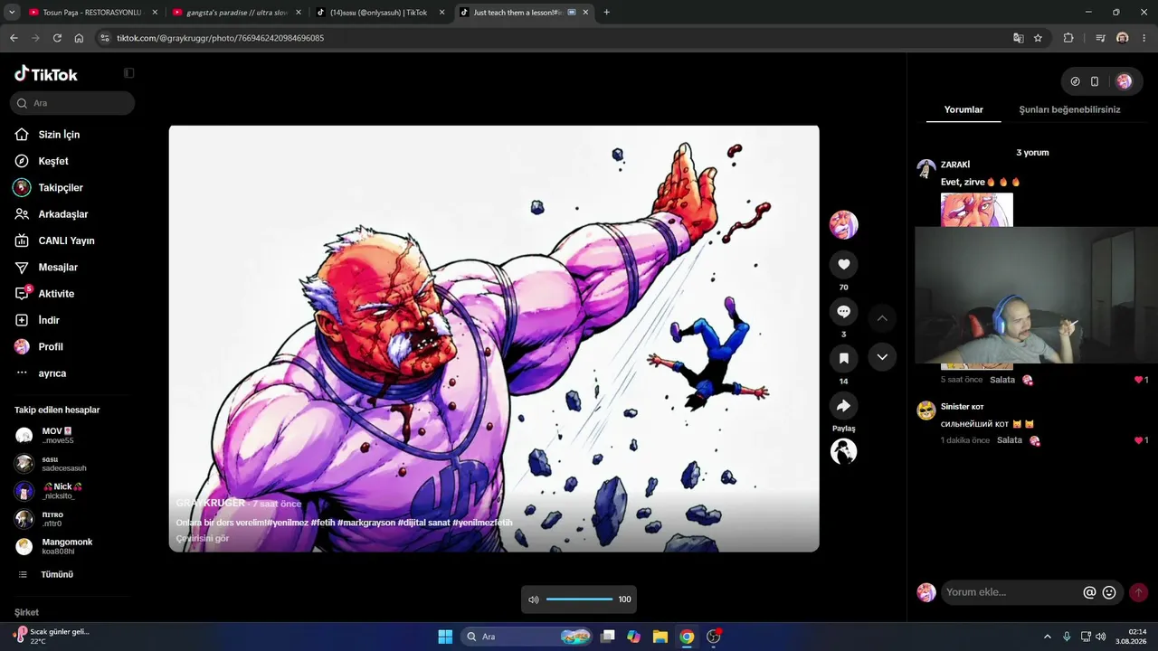Viewport: 1158px width, 651px height.
Task: Open the sound disc below Paylaş
Action: point(843,451)
